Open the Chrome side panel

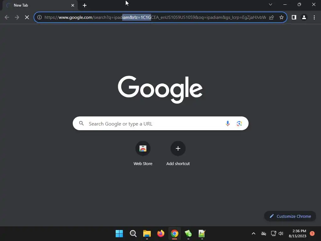tap(294, 18)
